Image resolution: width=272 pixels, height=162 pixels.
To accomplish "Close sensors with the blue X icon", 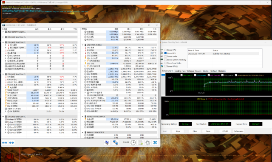I will (x=155, y=142).
